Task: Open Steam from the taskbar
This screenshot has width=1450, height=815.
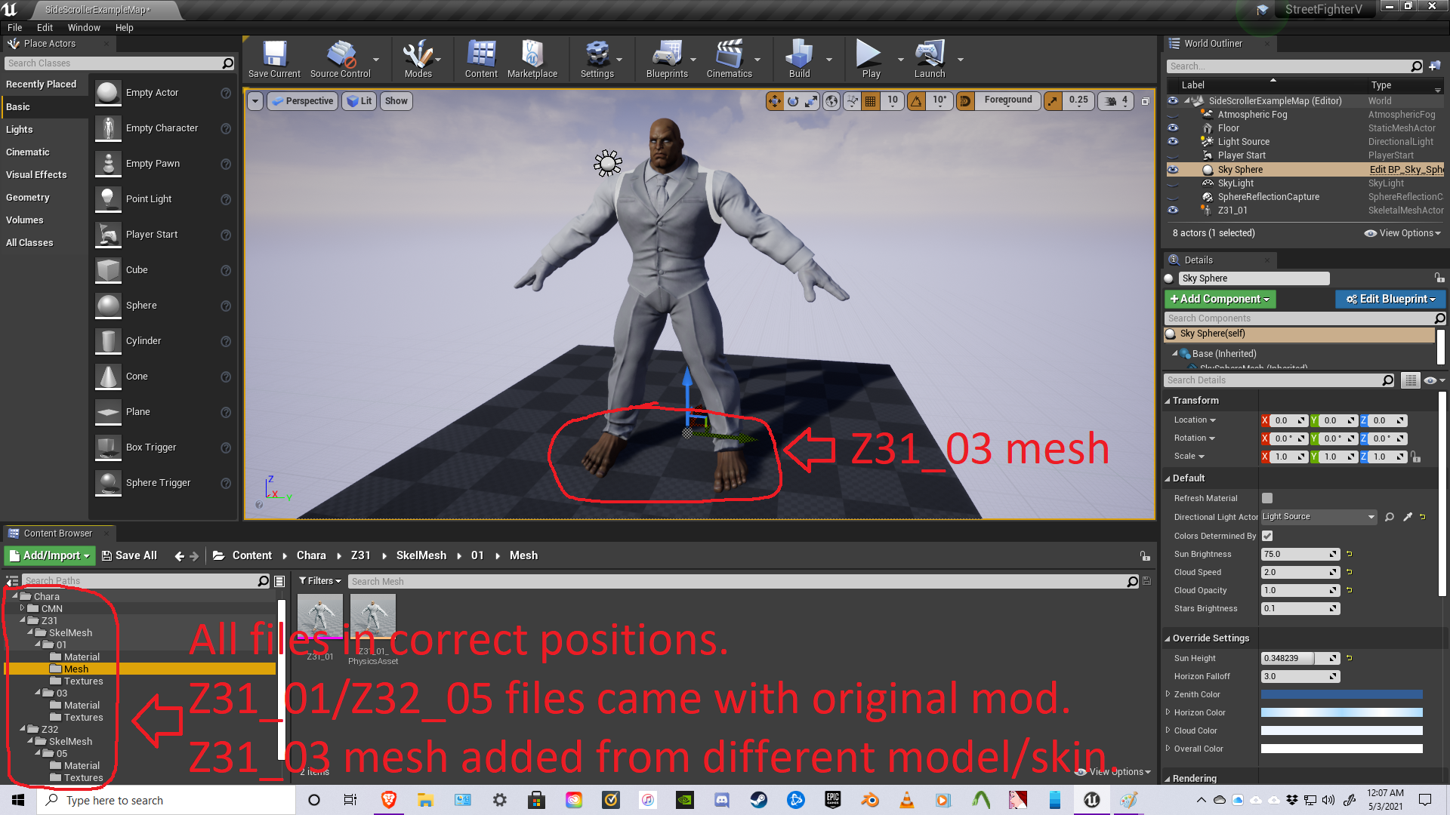Action: (x=759, y=800)
